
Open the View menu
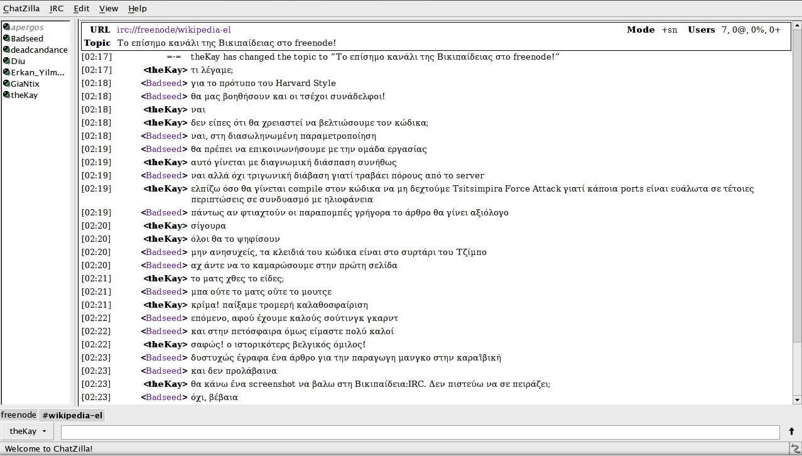coord(108,8)
